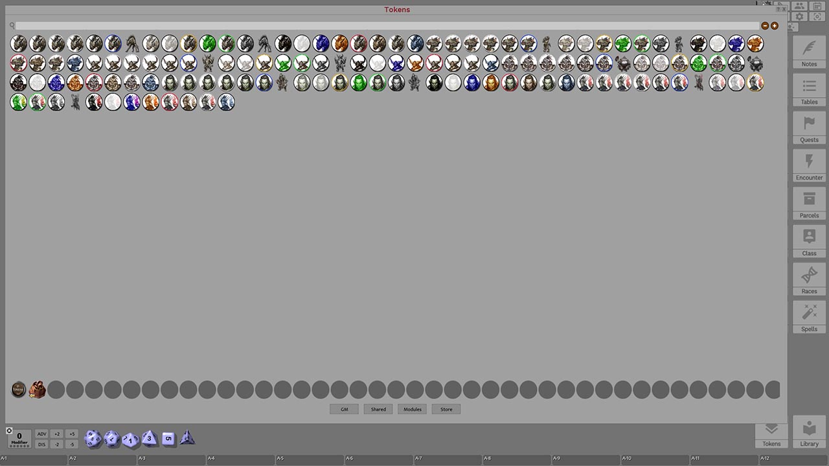Viewport: 829px width, 466px height.
Task: Open the Class panel from the sidebar
Action: tap(809, 242)
